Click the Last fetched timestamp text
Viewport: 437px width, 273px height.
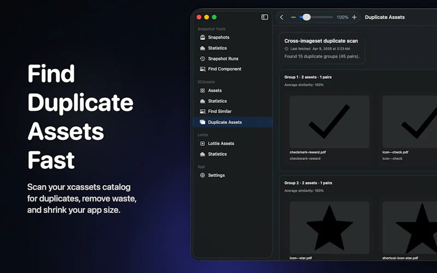(x=320, y=49)
